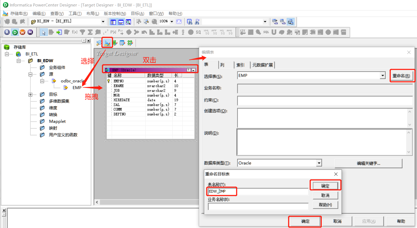Click 取消 in the 重命名目标表 dialog
Screen dimensions: 417x228
pos(325,195)
